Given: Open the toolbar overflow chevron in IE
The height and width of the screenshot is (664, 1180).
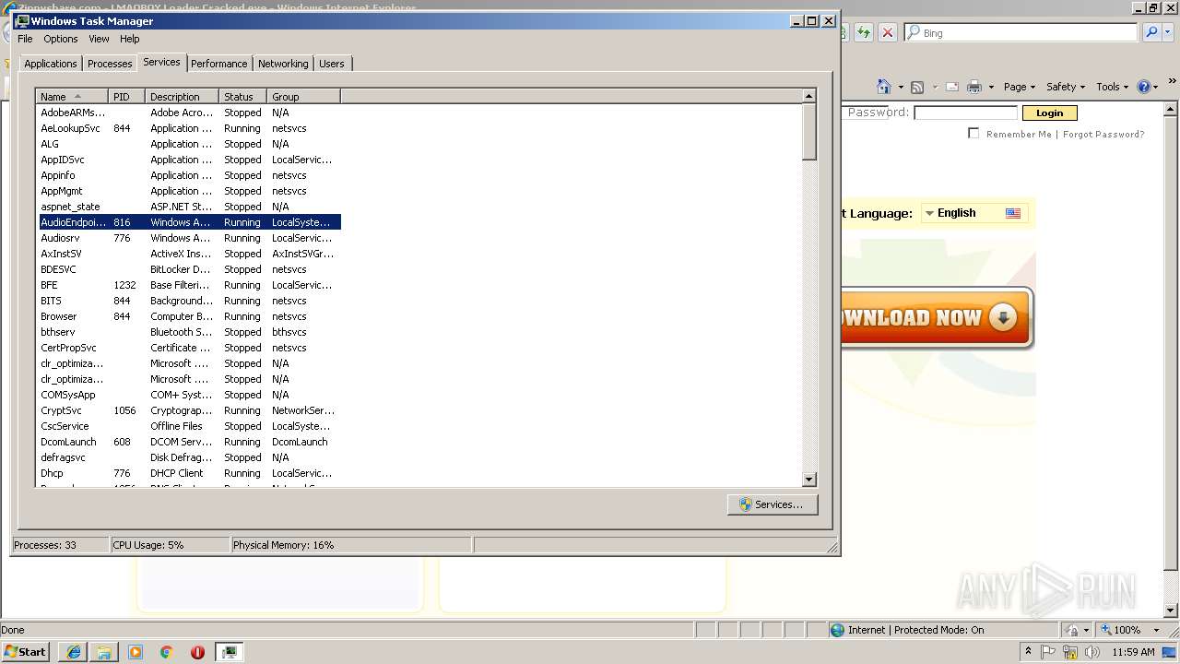Looking at the screenshot, I should pos(1173,82).
